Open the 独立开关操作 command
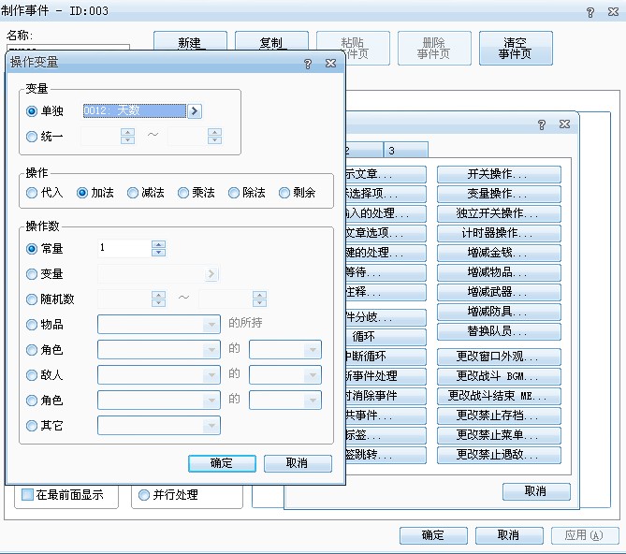The width and height of the screenshot is (626, 554). [x=499, y=213]
